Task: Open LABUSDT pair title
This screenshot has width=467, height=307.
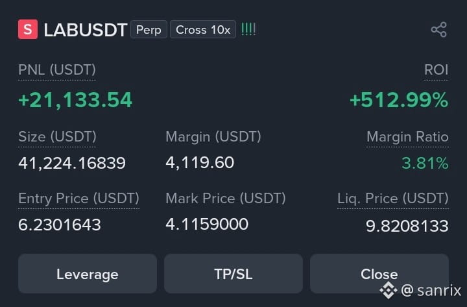Action: point(86,30)
